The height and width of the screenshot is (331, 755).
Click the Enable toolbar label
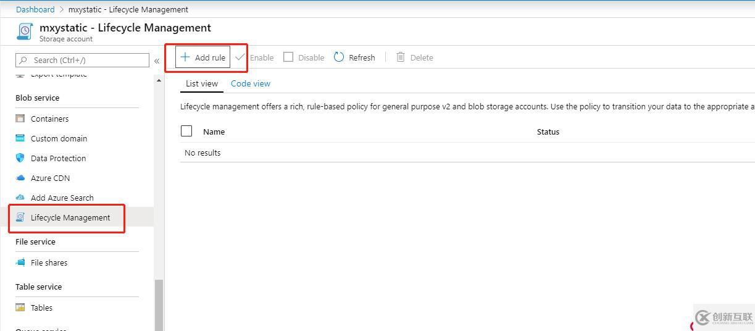(x=262, y=57)
